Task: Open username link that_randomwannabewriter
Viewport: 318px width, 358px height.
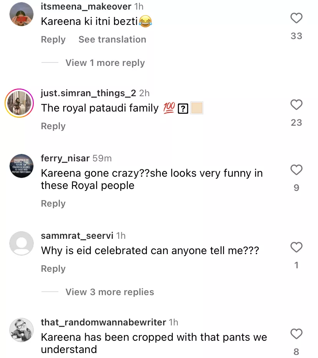Action: [103, 322]
